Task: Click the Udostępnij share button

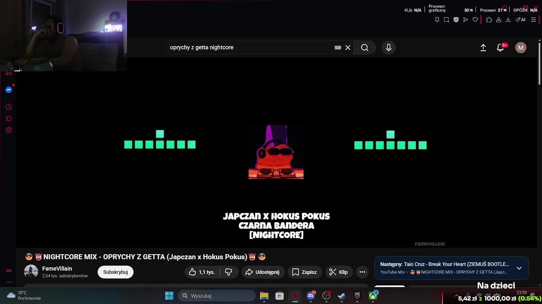Action: click(x=263, y=272)
